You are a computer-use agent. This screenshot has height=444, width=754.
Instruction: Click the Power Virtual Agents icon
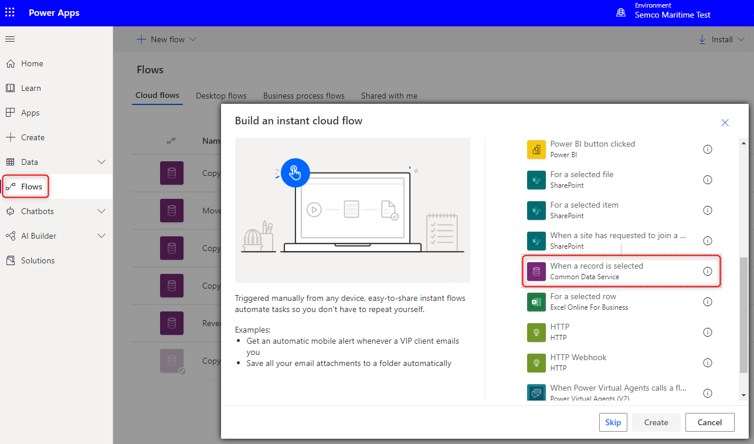536,392
